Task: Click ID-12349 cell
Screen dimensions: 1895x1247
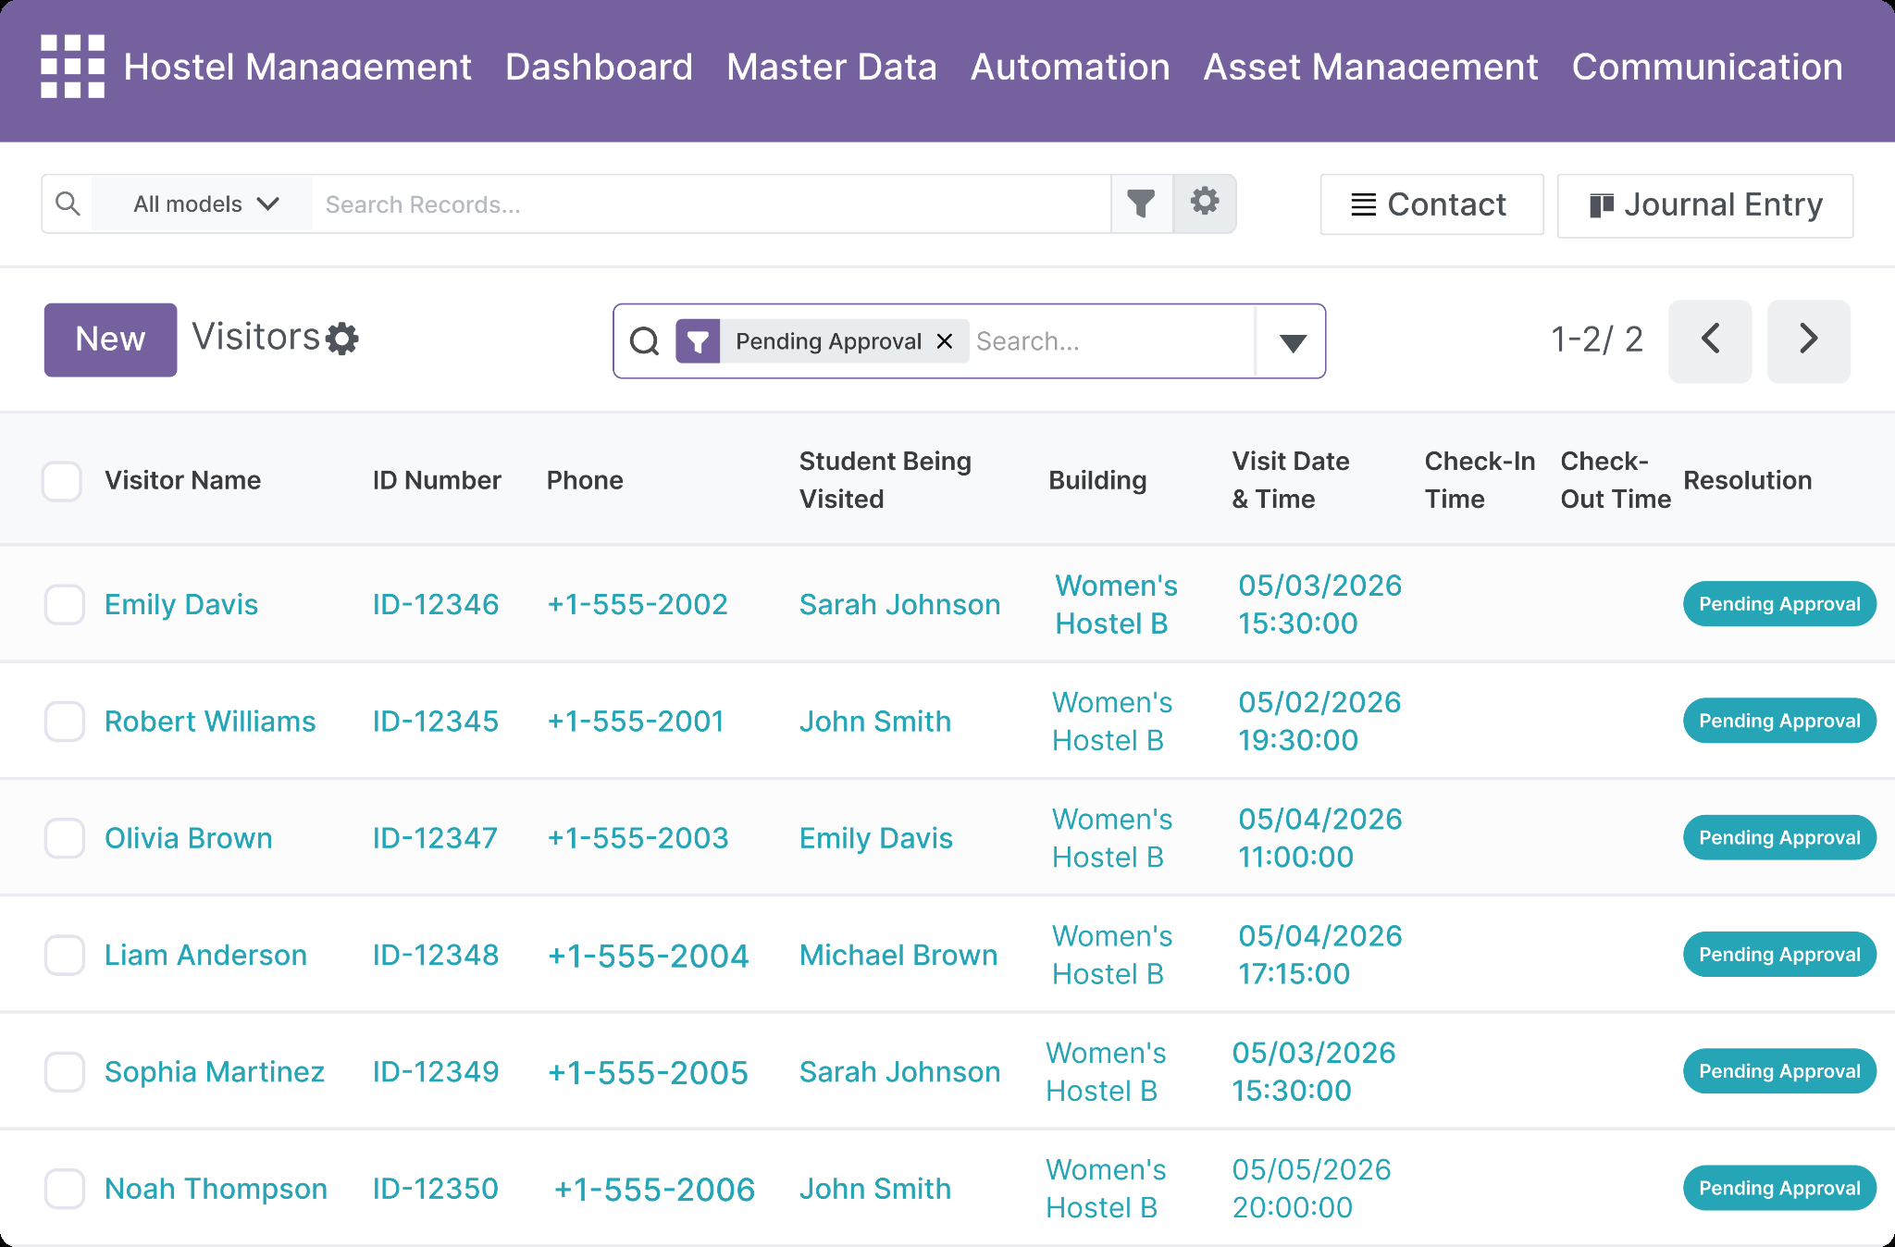Action: (x=436, y=1071)
